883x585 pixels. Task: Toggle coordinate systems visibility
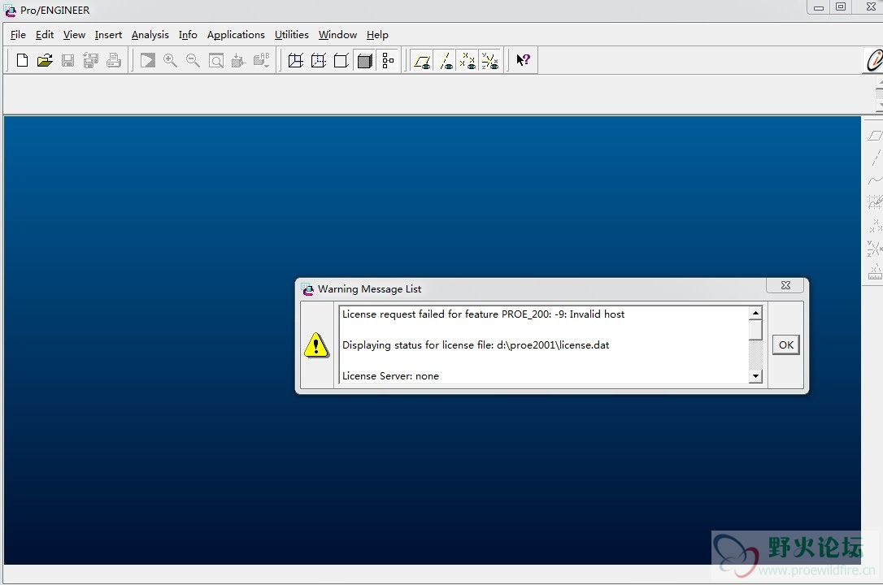pos(490,60)
